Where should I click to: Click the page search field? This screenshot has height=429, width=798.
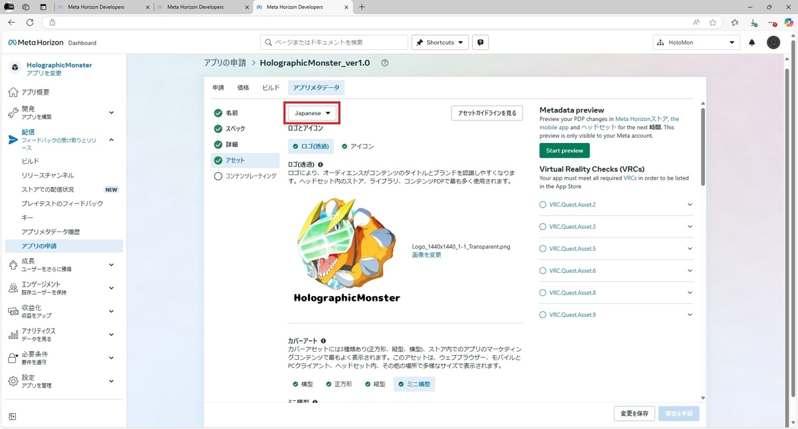pyautogui.click(x=334, y=43)
